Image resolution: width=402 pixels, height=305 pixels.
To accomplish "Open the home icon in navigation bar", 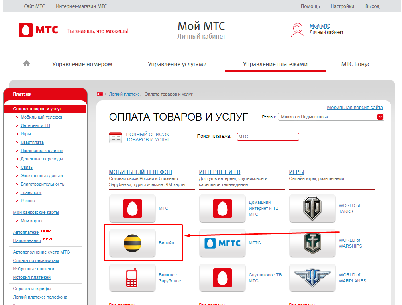I will coord(27,63).
